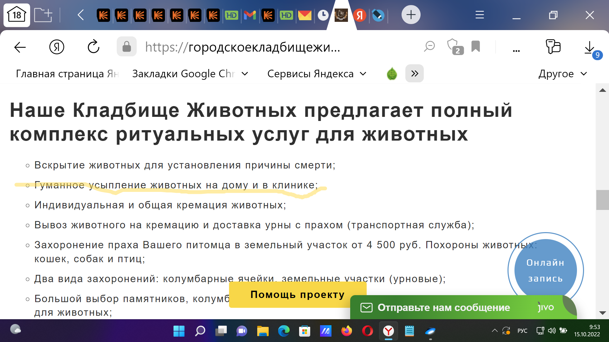The height and width of the screenshot is (342, 609).
Task: Click the zoom magnifier icon near address bar
Action: (x=430, y=47)
